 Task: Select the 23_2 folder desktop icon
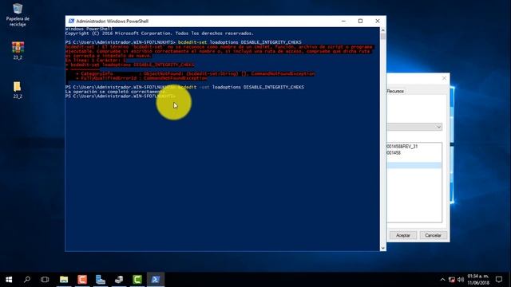pyautogui.click(x=18, y=90)
